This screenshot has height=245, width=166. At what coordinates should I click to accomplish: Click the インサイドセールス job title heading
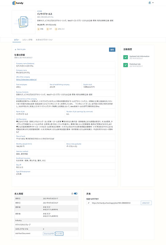[x=44, y=14]
